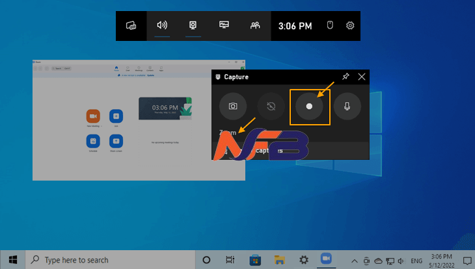This screenshot has width=475, height=269.
Task: Click the Update link in Zoom banner
Action: coord(150,75)
